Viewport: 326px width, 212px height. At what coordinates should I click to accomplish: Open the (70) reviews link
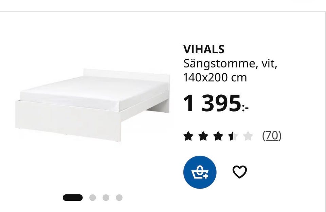tap(272, 136)
